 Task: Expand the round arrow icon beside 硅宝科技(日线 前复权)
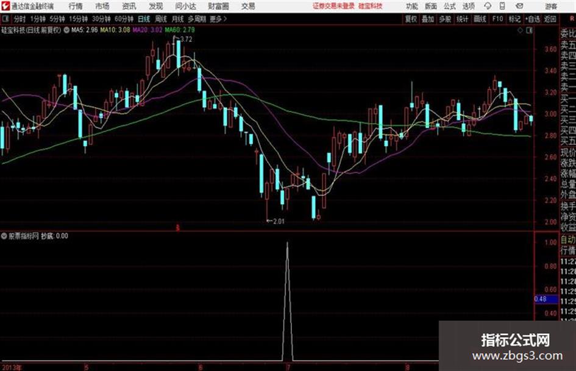[66, 30]
